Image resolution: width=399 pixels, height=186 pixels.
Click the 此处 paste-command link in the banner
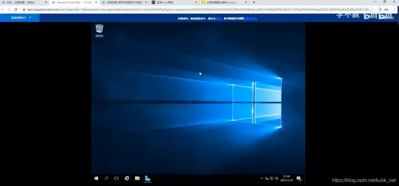[217, 18]
